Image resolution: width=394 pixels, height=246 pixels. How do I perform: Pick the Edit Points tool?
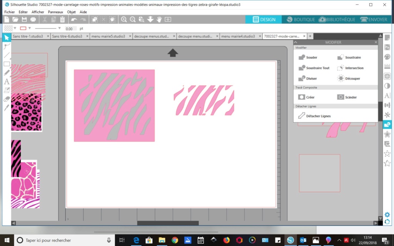tap(7, 46)
